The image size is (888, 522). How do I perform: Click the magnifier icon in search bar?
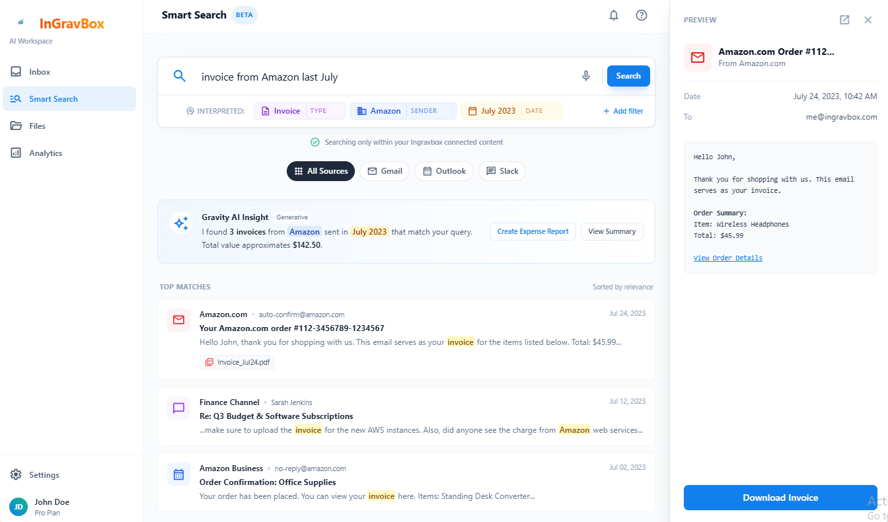pyautogui.click(x=180, y=76)
